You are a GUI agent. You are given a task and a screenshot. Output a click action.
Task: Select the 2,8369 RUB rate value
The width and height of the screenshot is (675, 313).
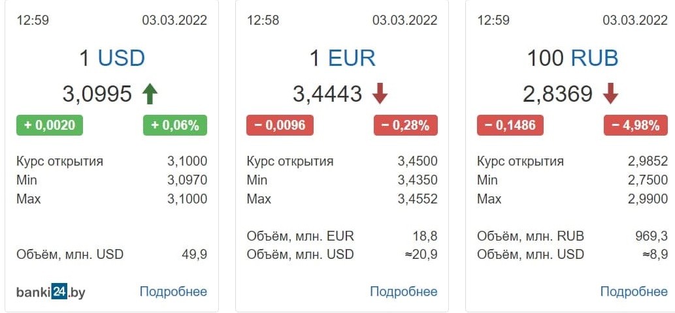558,94
